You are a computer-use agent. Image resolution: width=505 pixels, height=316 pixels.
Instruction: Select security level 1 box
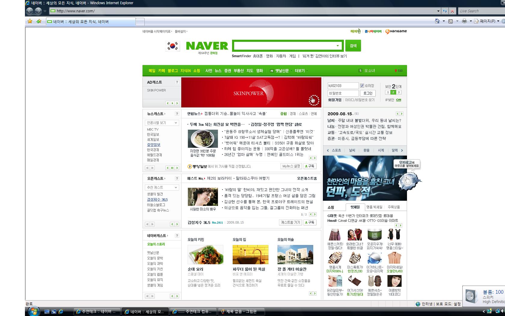tap(388, 92)
